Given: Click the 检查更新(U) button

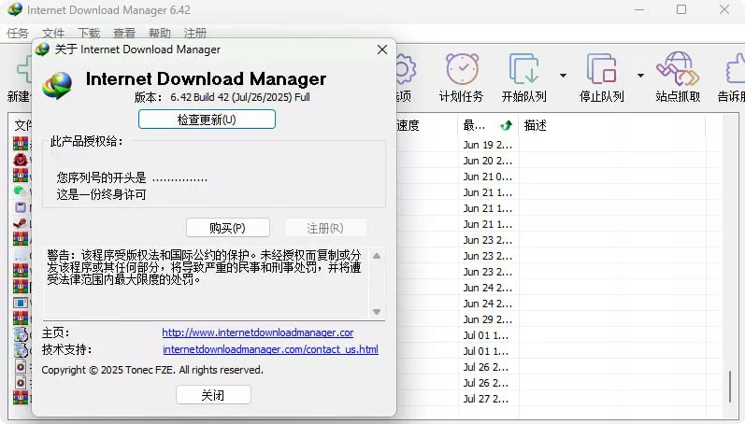Looking at the screenshot, I should 207,120.
